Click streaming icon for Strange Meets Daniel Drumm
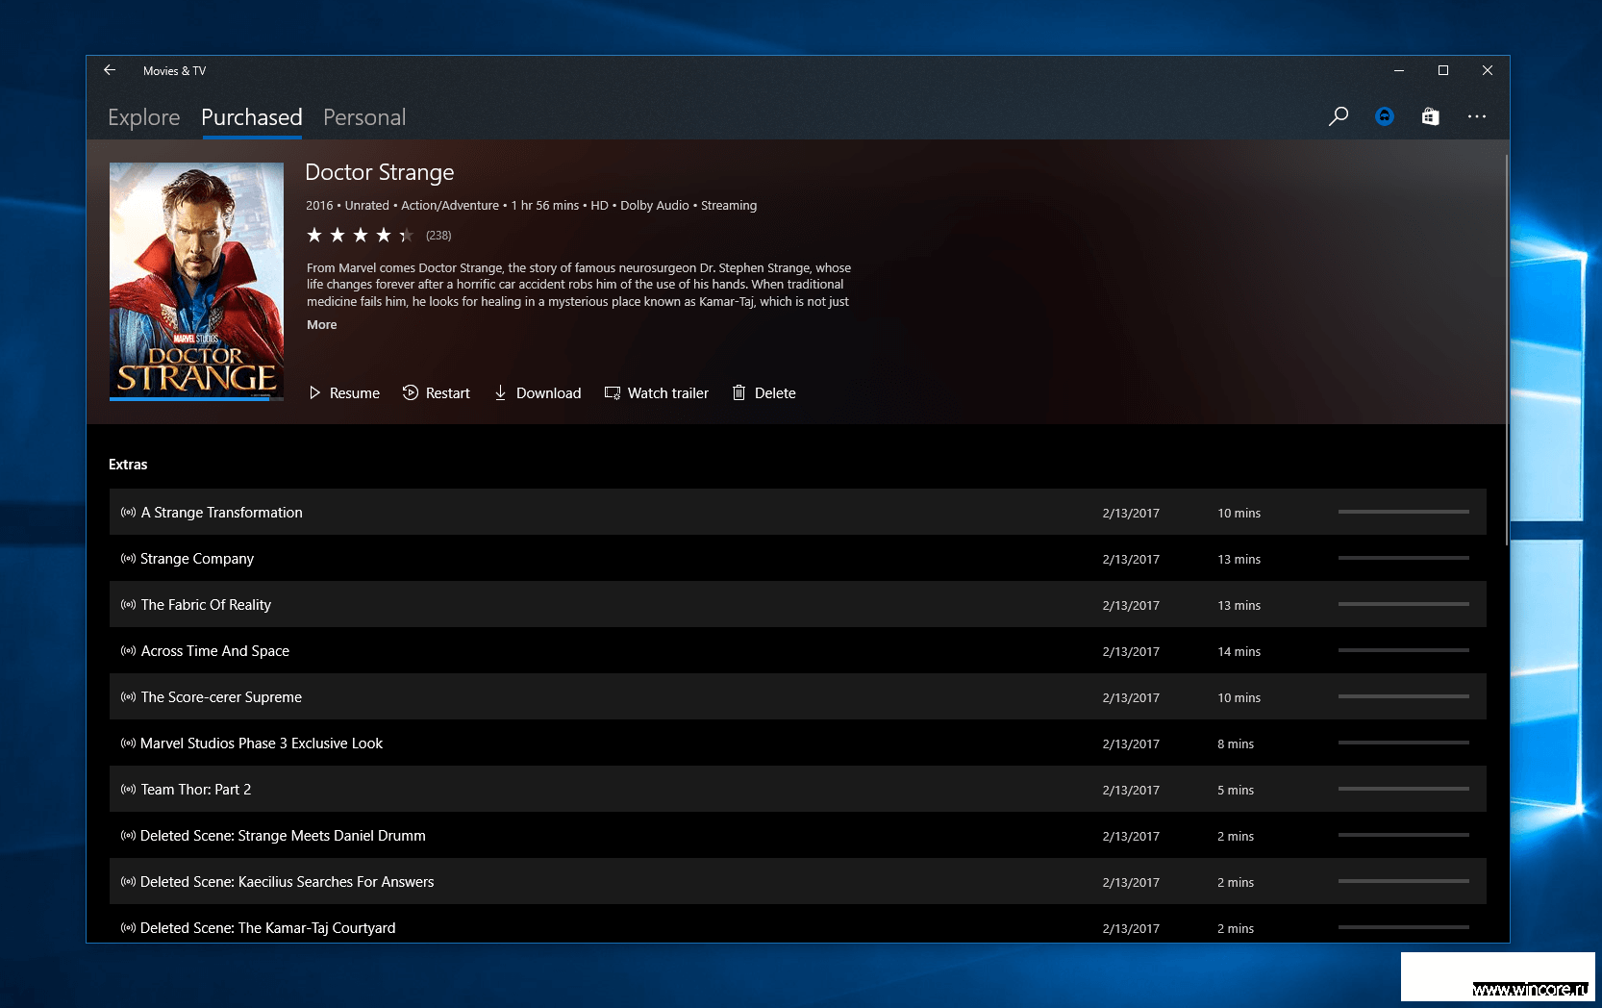 click(128, 836)
